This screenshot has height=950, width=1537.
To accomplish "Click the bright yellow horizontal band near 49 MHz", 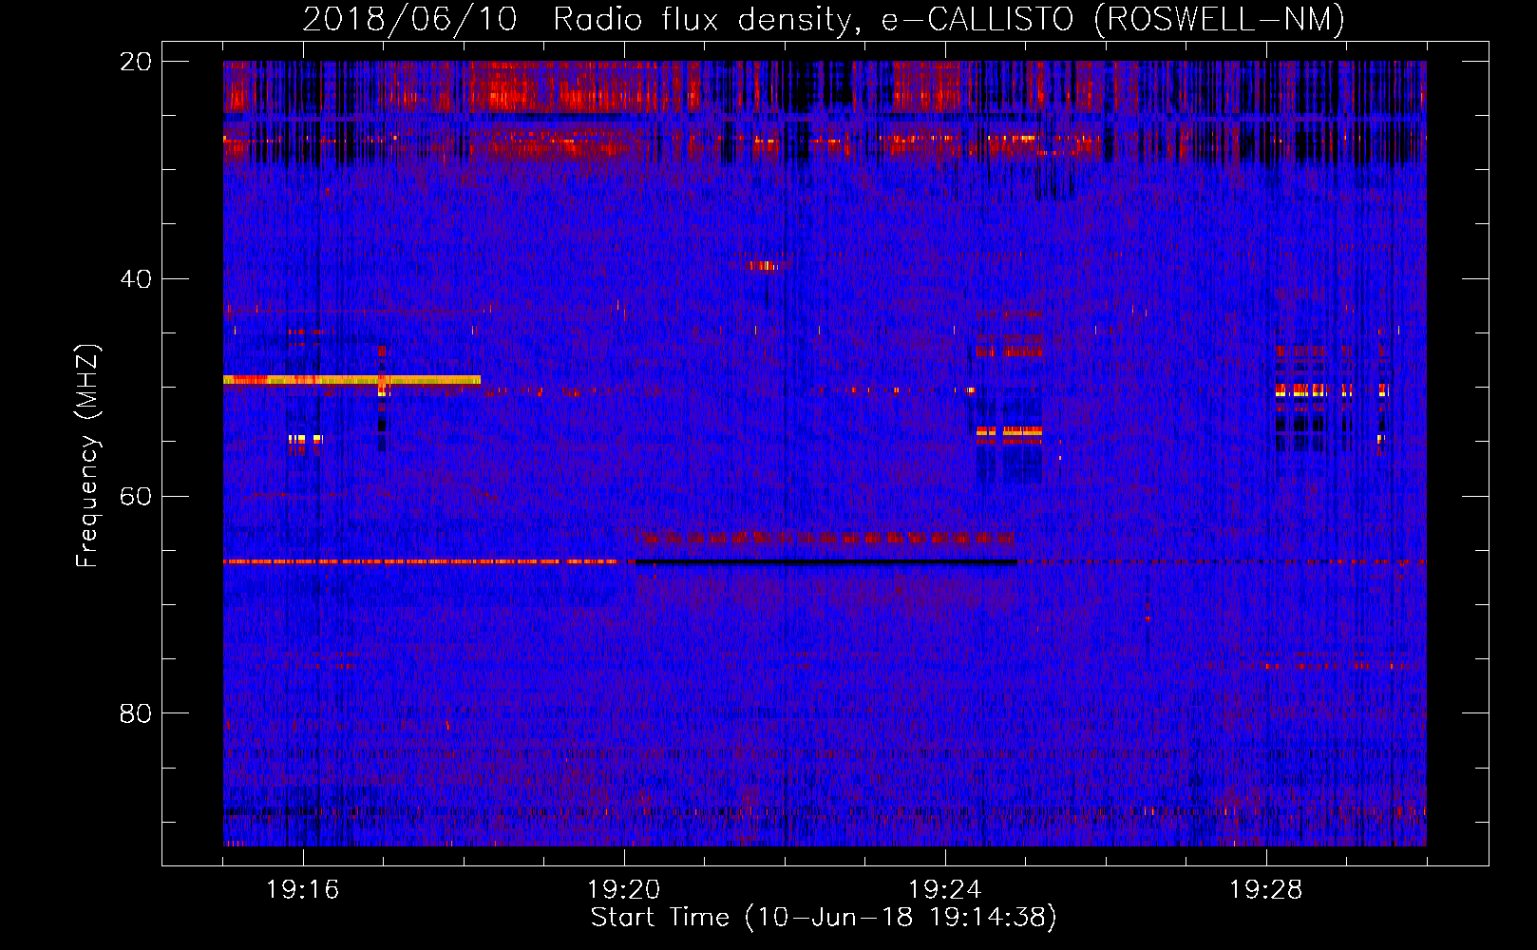I will 351,380.
